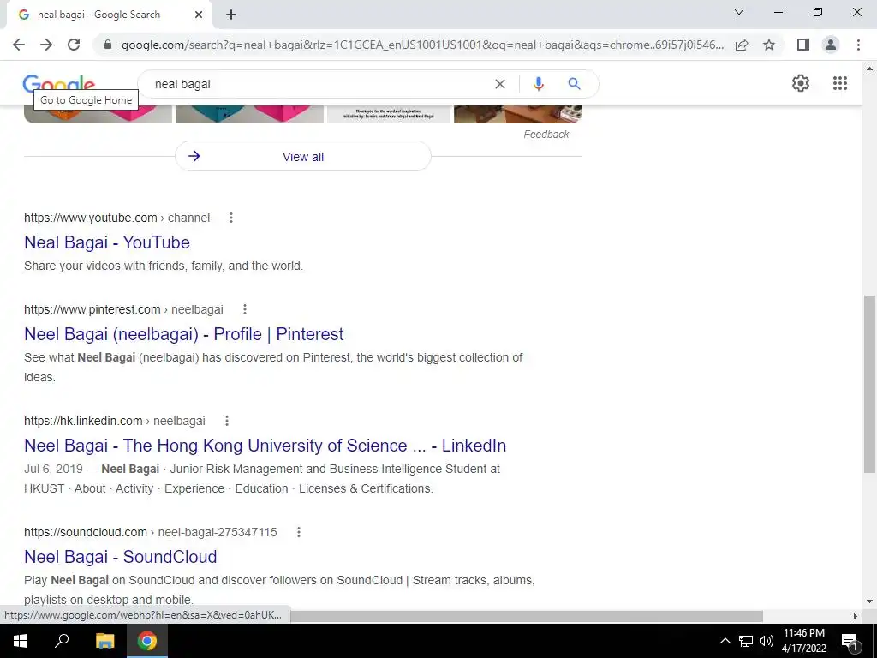Go back with the browser back arrow
Viewport: 877px width, 658px height.
19,45
